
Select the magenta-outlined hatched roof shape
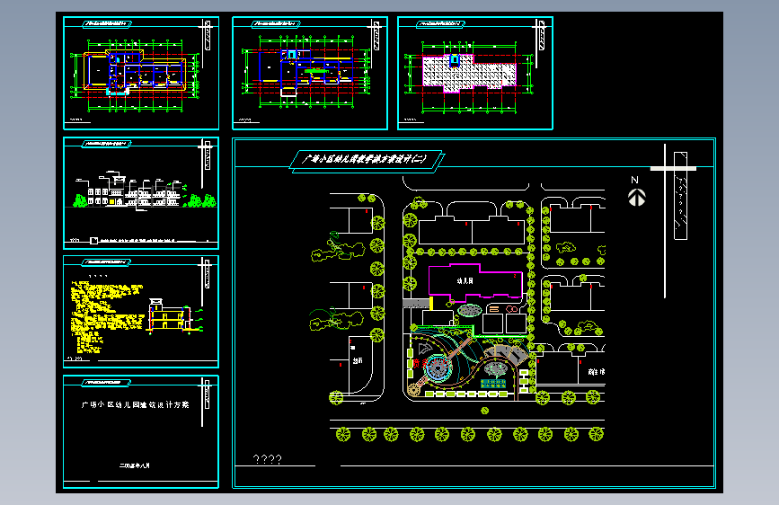pyautogui.click(x=470, y=73)
